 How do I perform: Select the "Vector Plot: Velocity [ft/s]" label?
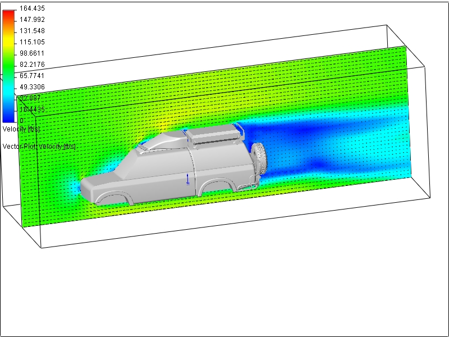tap(39, 146)
